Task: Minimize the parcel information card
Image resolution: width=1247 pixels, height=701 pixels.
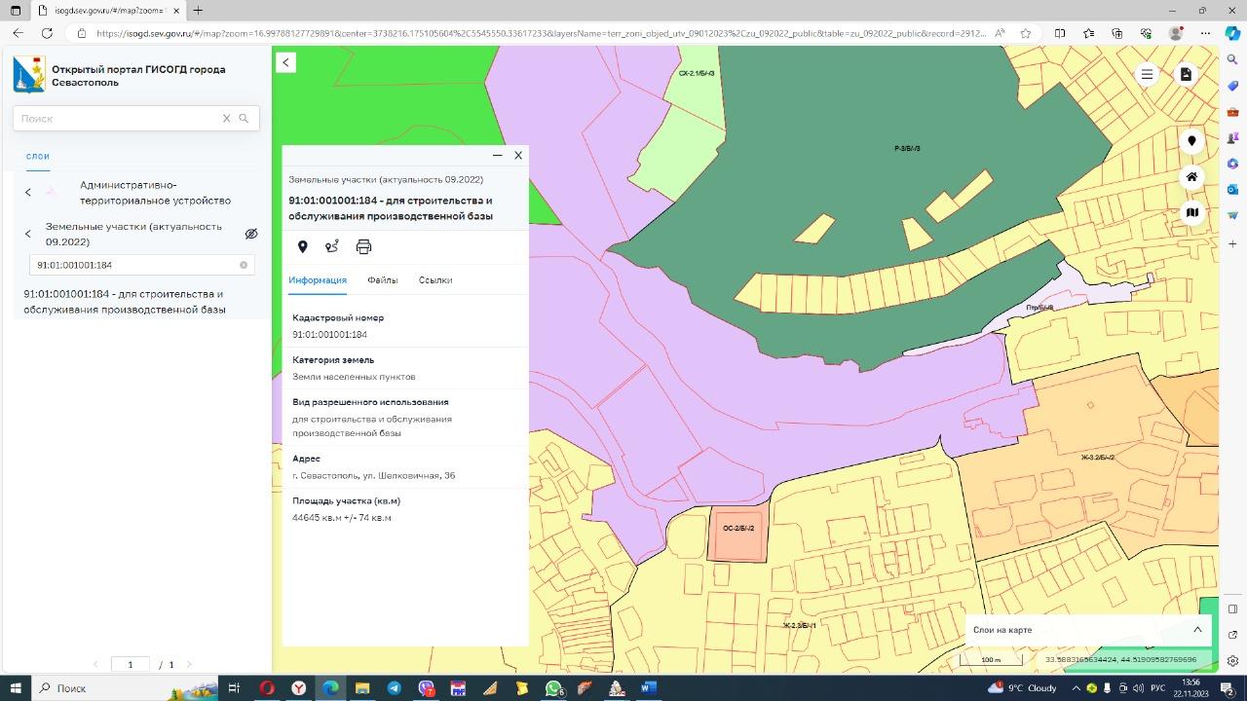Action: (x=497, y=155)
